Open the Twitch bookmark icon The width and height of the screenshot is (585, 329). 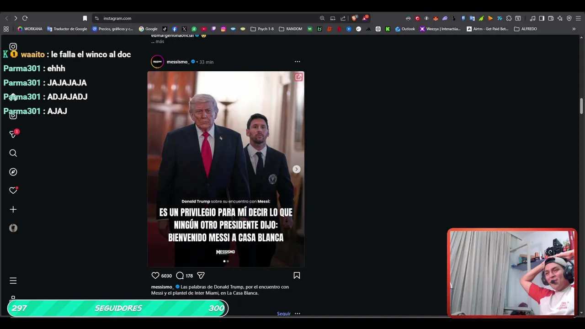[x=213, y=29]
